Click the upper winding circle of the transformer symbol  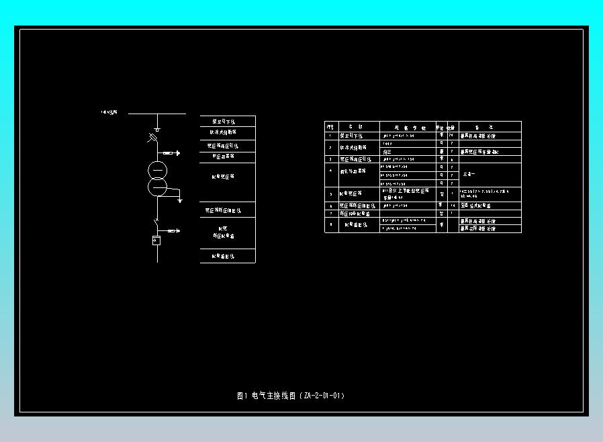158,171
